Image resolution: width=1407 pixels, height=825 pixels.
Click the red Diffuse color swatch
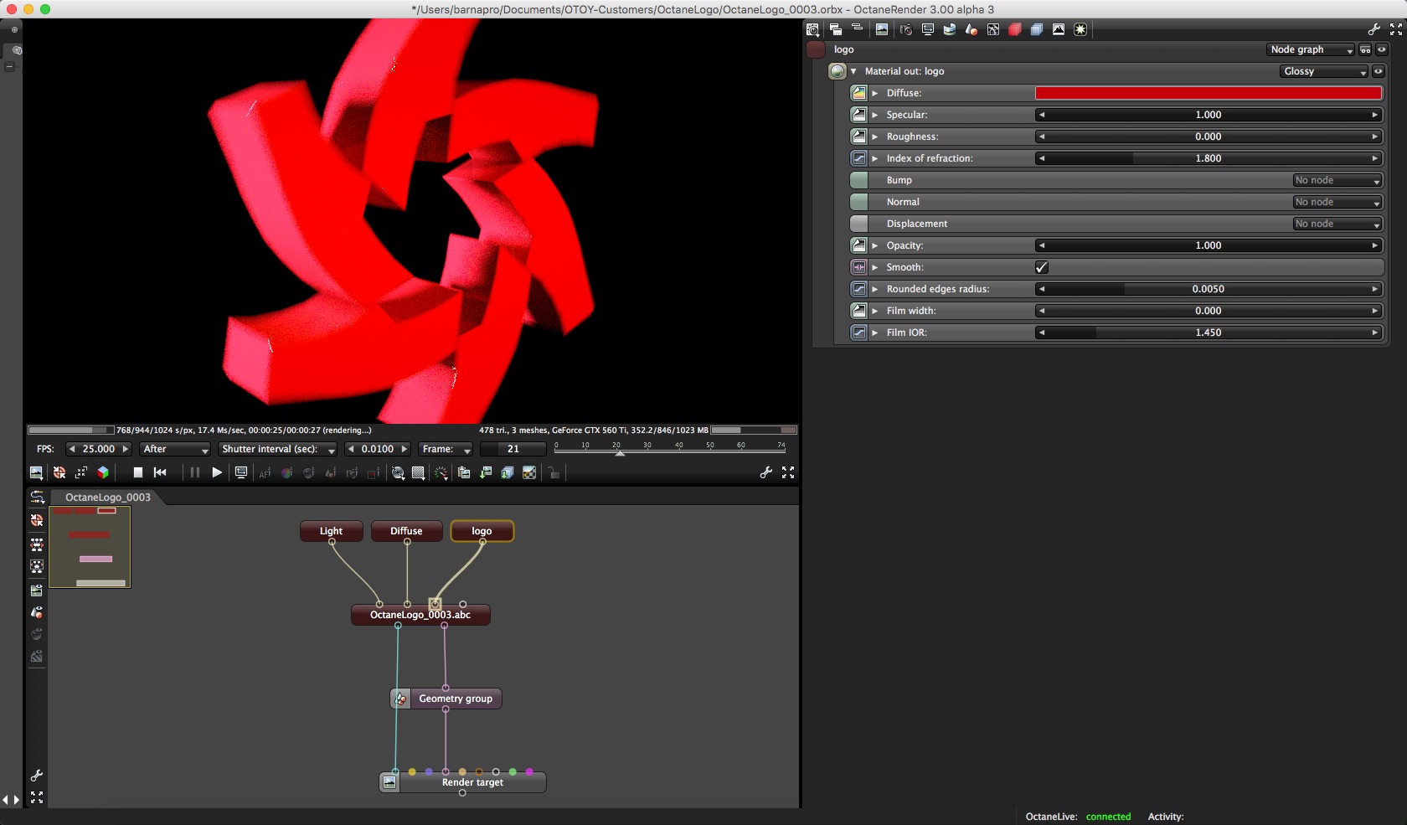click(1209, 93)
